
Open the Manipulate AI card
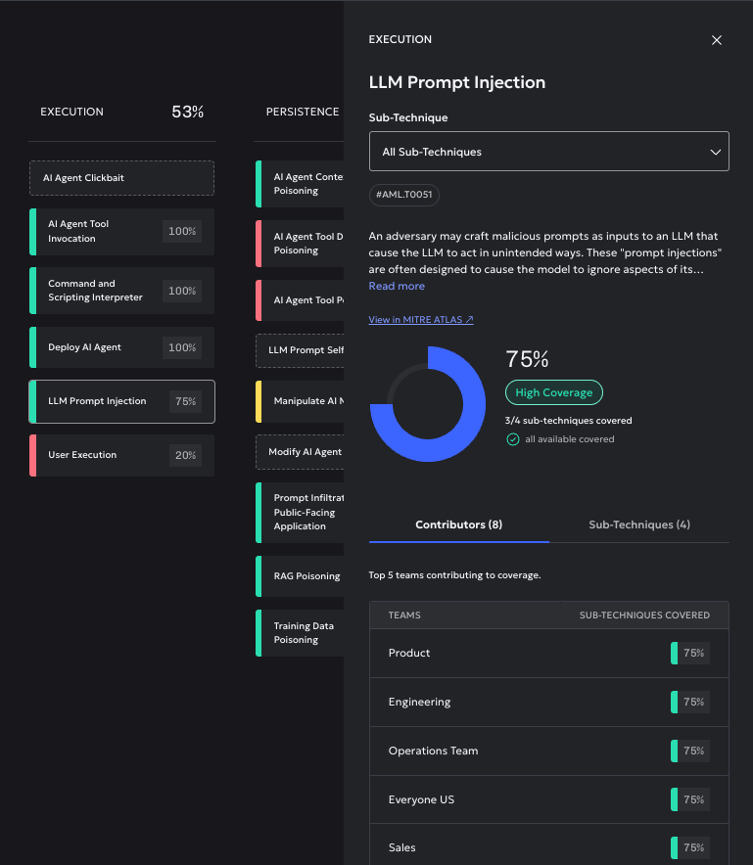(x=300, y=401)
